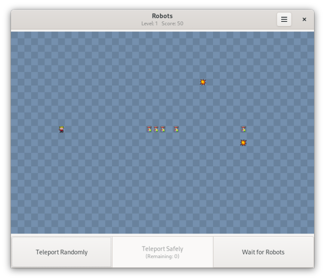The width and height of the screenshot is (325, 280).
Task: Click the empty cell left of the player
Action: click(55, 129)
